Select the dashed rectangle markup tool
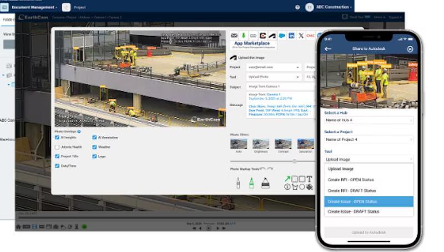This screenshot has height=252, width=444. (295, 179)
